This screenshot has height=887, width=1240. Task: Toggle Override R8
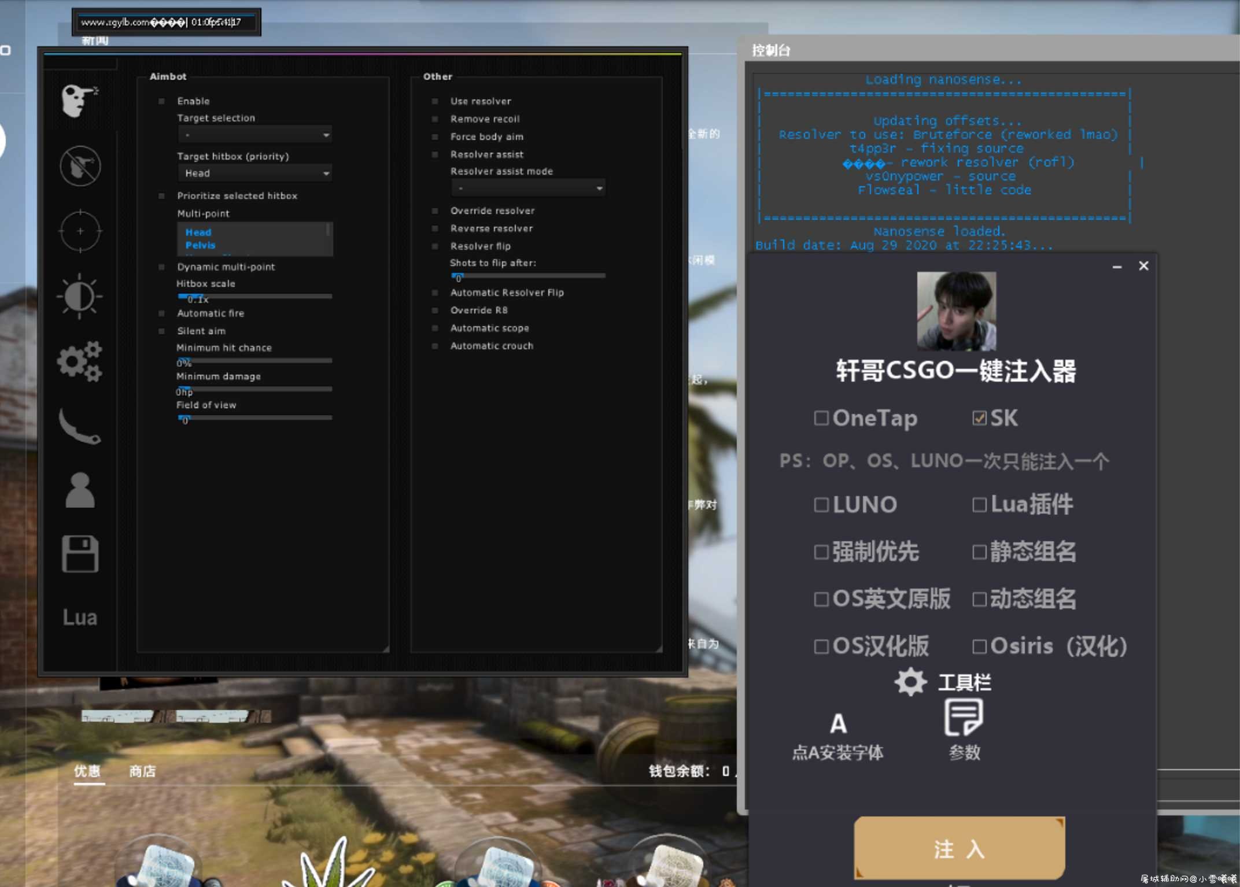click(x=435, y=311)
